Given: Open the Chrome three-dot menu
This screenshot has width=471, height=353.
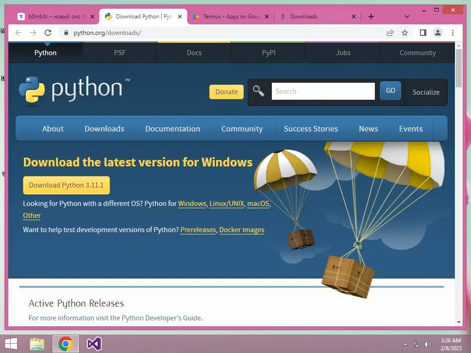Looking at the screenshot, I should 453,33.
